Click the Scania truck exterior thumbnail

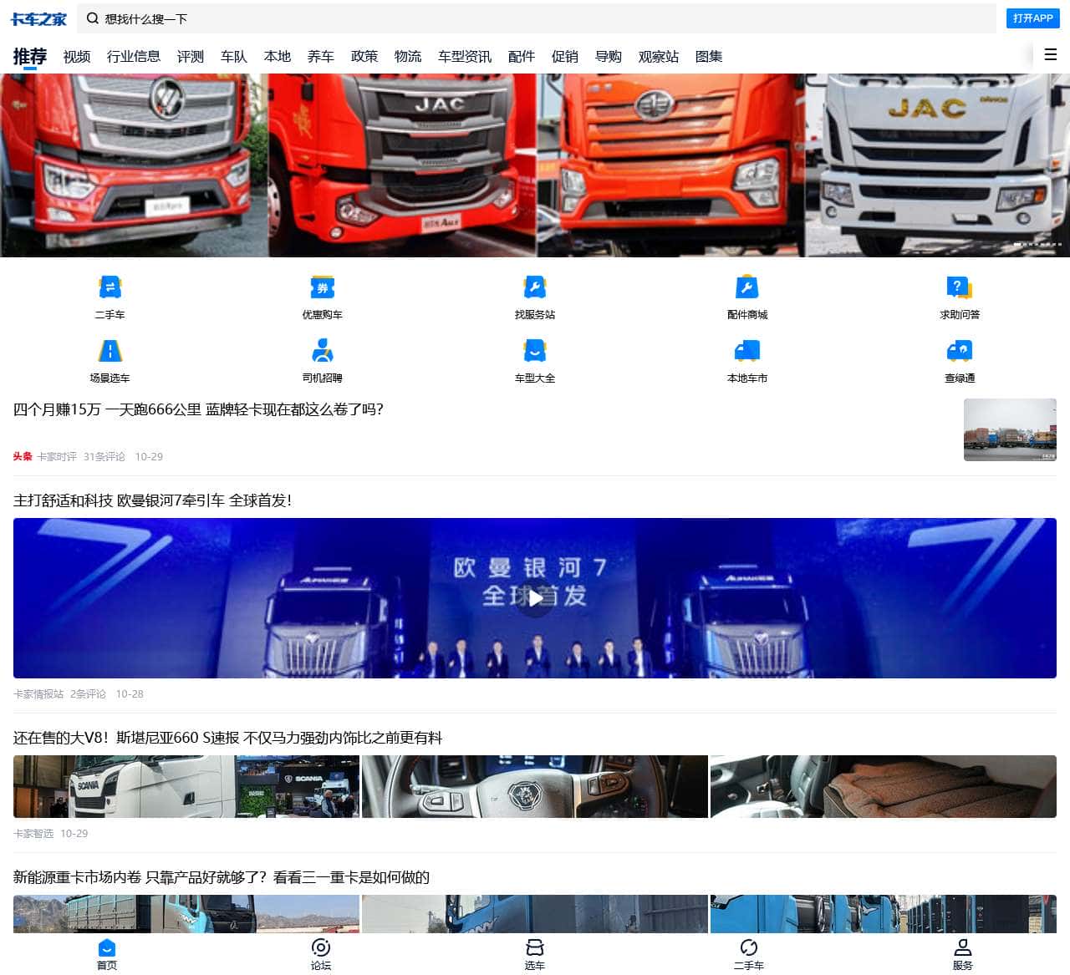point(186,786)
